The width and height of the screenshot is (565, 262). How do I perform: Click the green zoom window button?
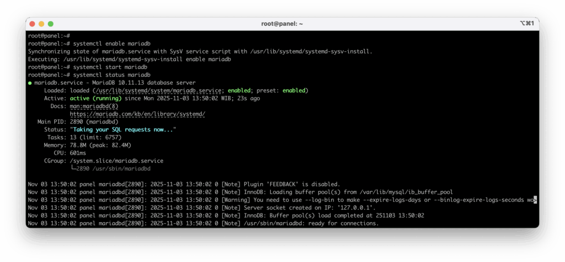click(51, 24)
